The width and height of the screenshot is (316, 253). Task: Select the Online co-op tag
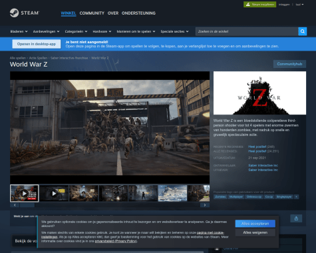coord(254,197)
